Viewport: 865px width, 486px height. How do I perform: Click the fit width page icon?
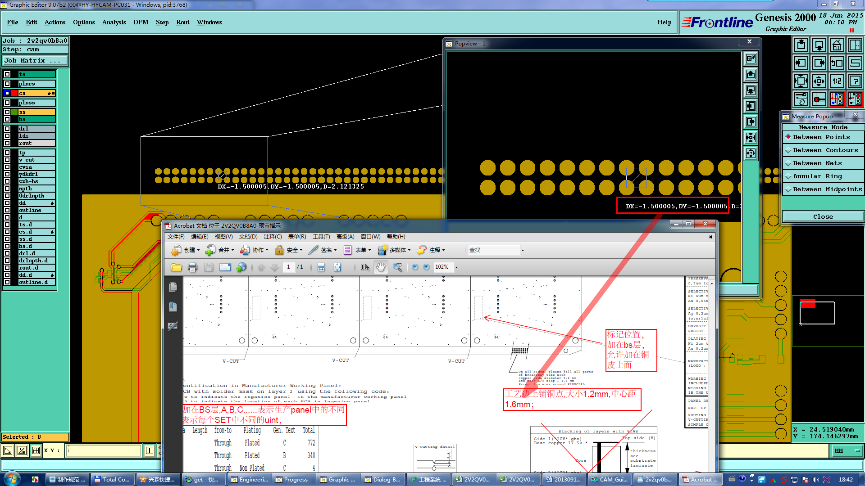pyautogui.click(x=321, y=267)
